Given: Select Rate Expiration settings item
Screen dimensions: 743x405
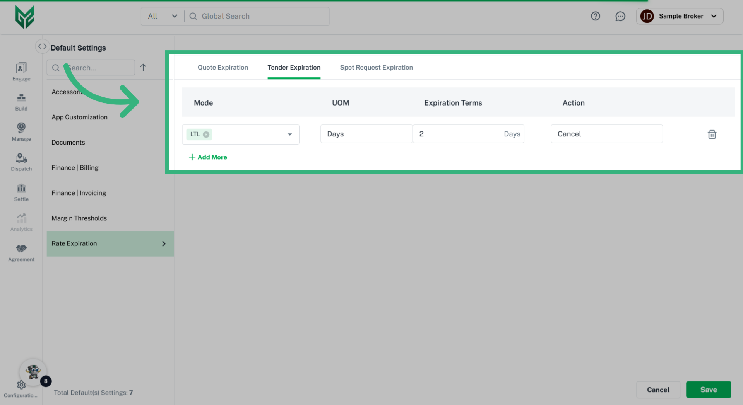Looking at the screenshot, I should click(x=110, y=244).
